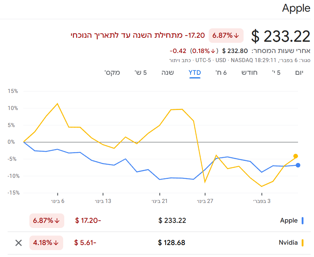Show the 5 ש' (five years) range
This screenshot has width=314, height=257.
[140, 73]
